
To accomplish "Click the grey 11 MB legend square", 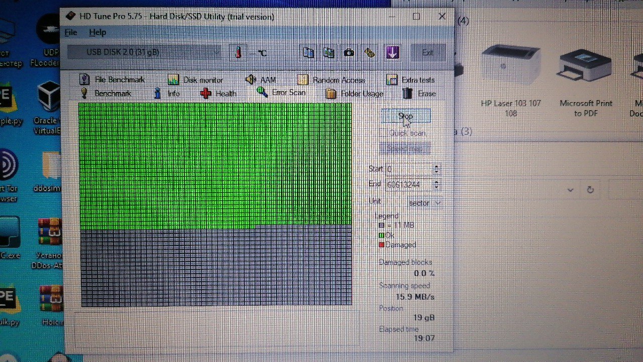I will [381, 226].
